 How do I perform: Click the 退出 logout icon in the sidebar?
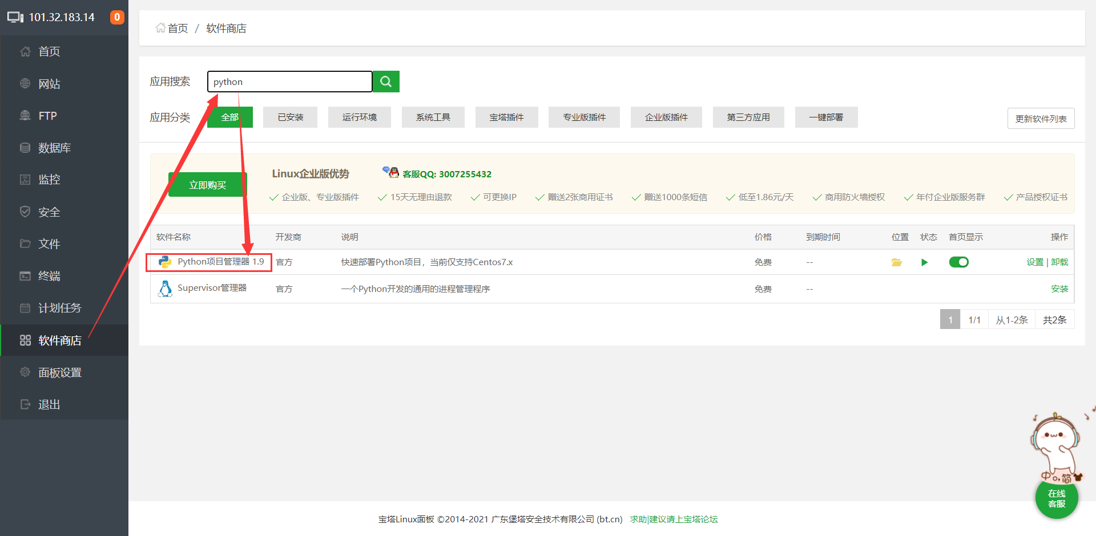pos(25,404)
